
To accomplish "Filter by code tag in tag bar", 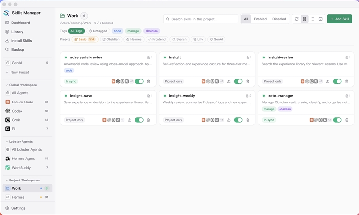I will click(x=117, y=31).
